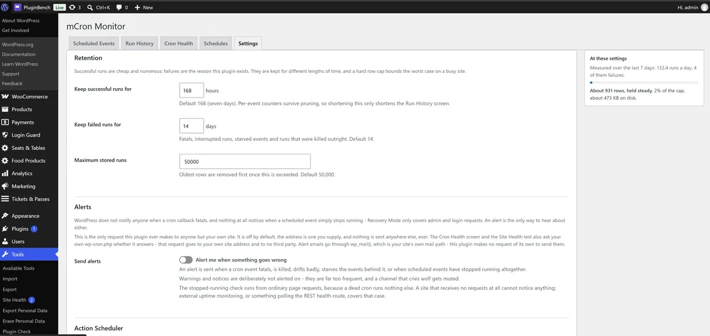Click the Analytics bar chart icon
710x336 pixels.
(5, 173)
